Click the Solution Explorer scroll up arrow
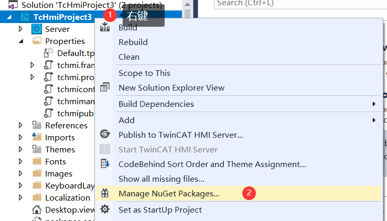This screenshot has width=387, height=221. coord(188,4)
